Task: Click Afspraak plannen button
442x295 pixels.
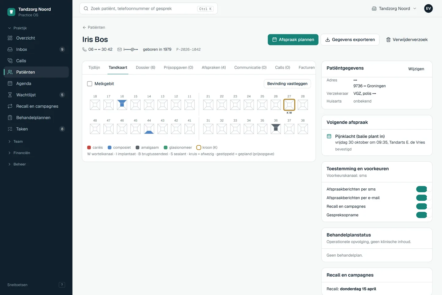Action: point(293,40)
